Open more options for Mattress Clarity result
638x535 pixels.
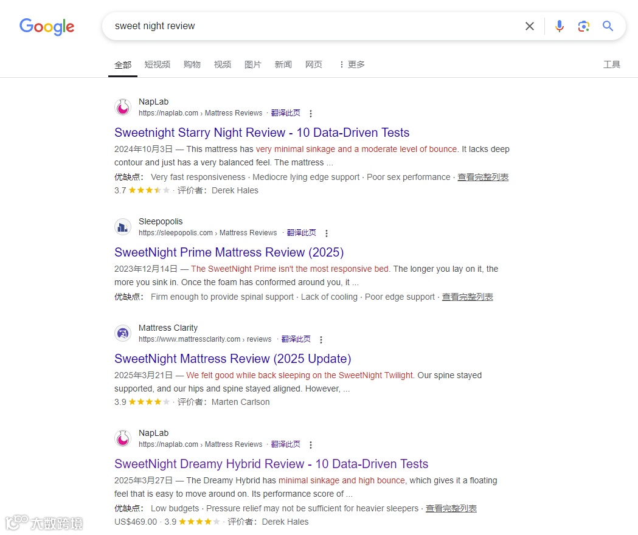click(321, 340)
